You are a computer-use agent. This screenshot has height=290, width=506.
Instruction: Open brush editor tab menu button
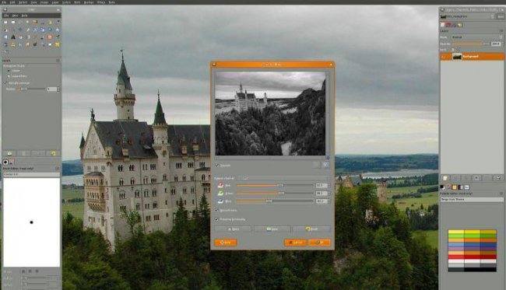[58, 169]
